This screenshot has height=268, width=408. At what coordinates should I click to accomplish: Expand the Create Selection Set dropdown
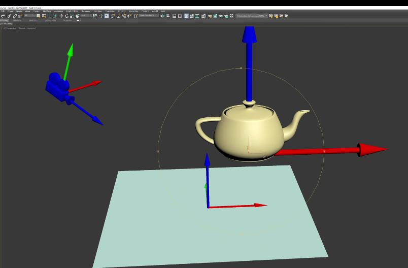(149, 16)
